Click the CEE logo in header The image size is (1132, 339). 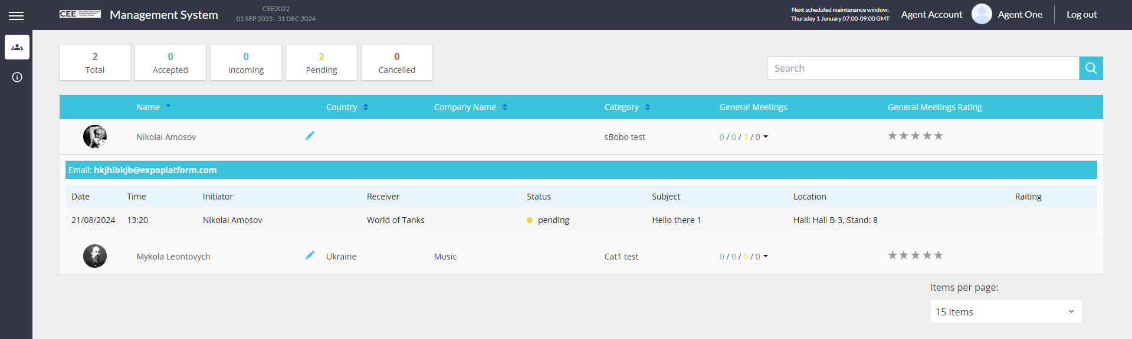80,14
